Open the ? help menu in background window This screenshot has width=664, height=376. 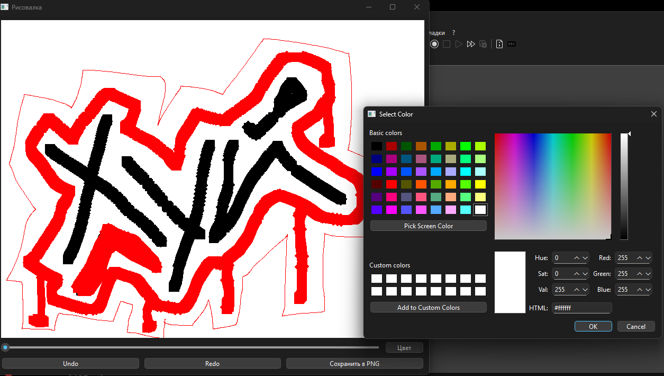(453, 33)
